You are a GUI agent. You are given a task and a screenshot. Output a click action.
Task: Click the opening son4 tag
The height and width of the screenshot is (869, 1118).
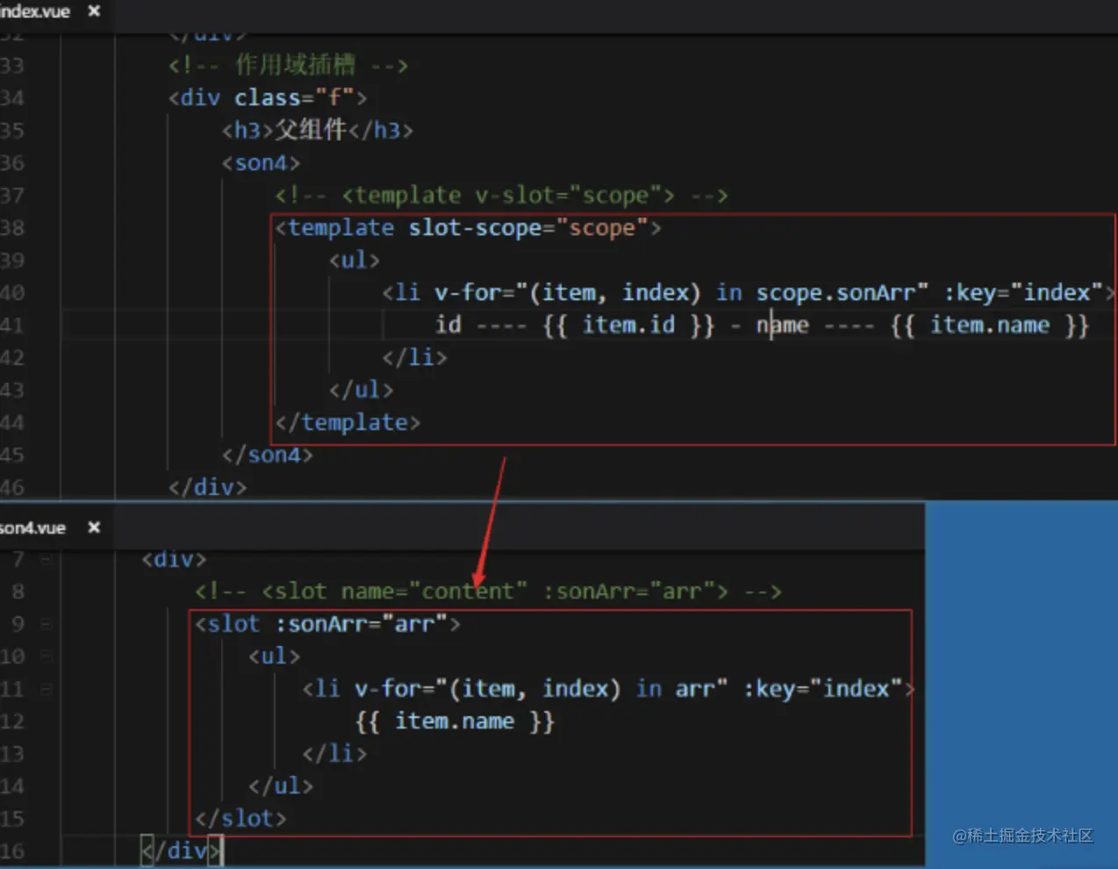(262, 162)
